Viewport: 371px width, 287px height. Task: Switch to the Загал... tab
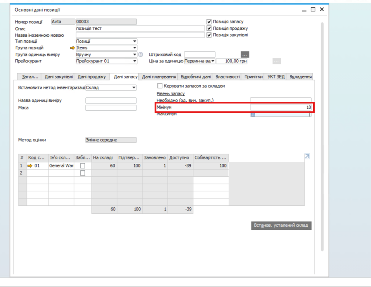pyautogui.click(x=30, y=76)
